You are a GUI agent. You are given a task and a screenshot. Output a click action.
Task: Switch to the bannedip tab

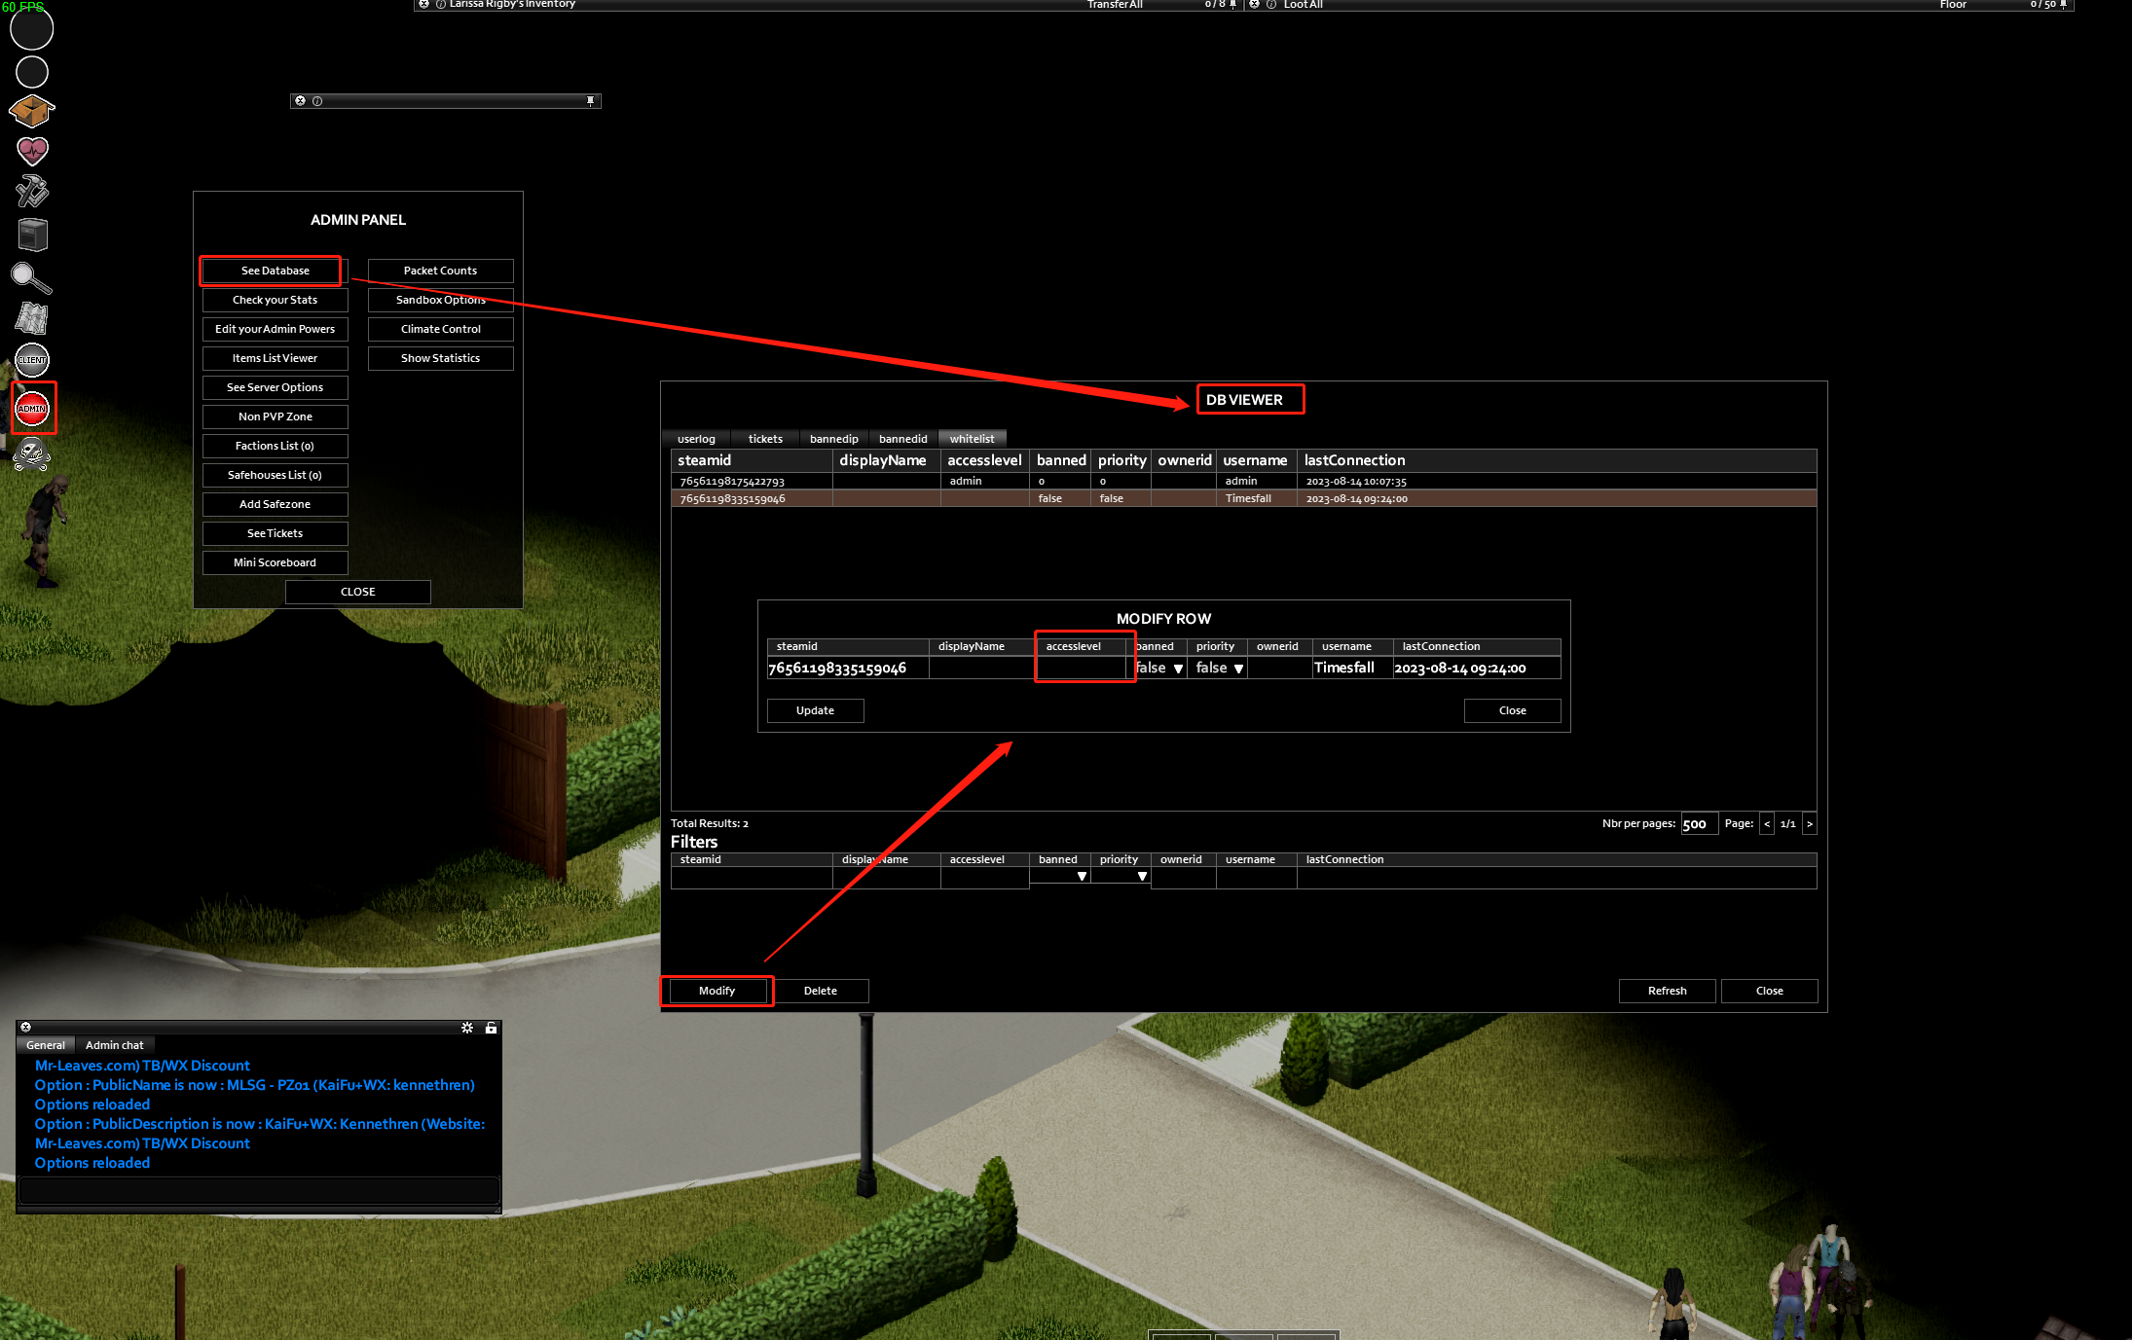tap(834, 439)
